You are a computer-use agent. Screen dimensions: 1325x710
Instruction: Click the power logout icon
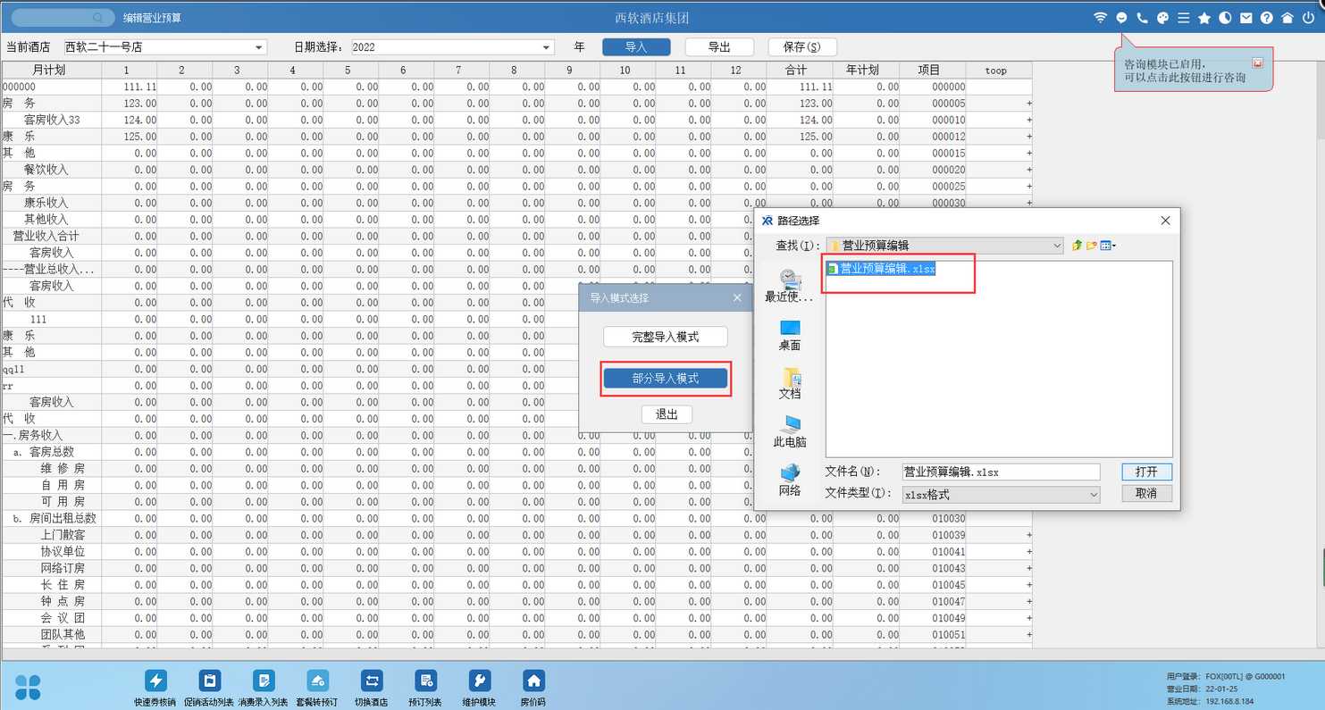pyautogui.click(x=1308, y=18)
